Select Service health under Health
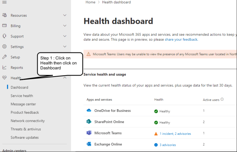The height and width of the screenshot is (152, 237). click(22, 96)
